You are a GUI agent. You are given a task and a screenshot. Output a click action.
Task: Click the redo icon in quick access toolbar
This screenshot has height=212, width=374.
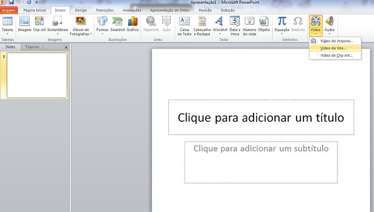29,2
